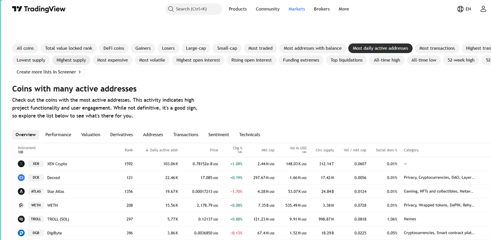The image size is (491, 240).
Task: Switch to the Sentiment tab
Action: pos(218,134)
